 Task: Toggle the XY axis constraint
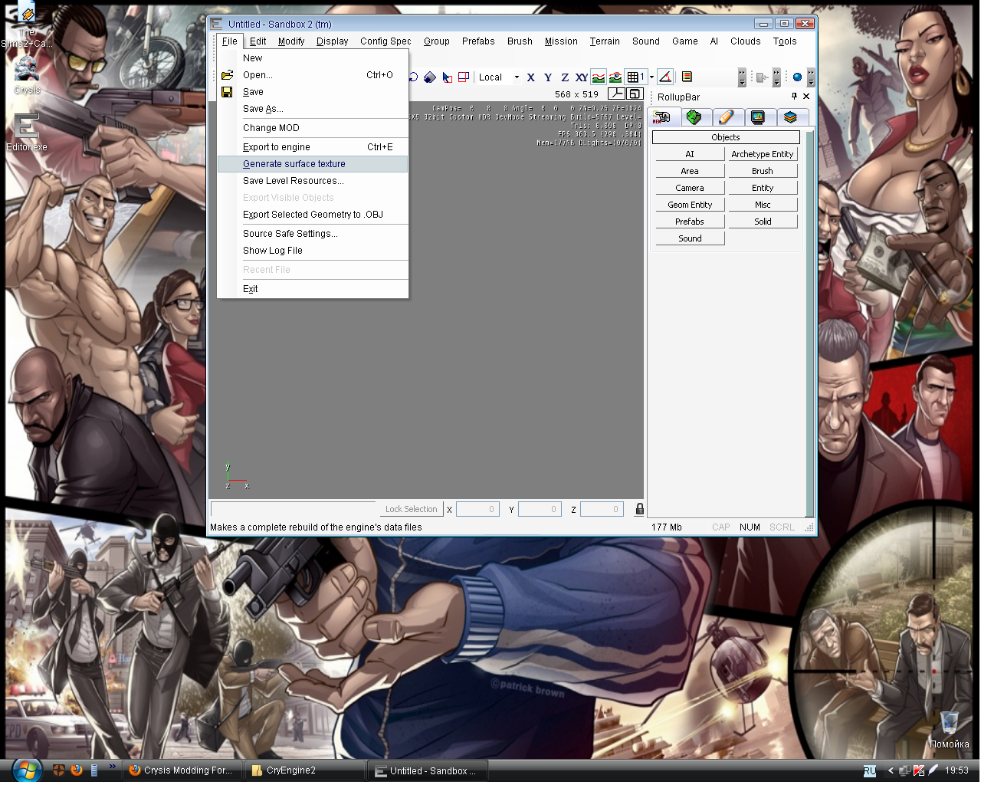point(582,77)
